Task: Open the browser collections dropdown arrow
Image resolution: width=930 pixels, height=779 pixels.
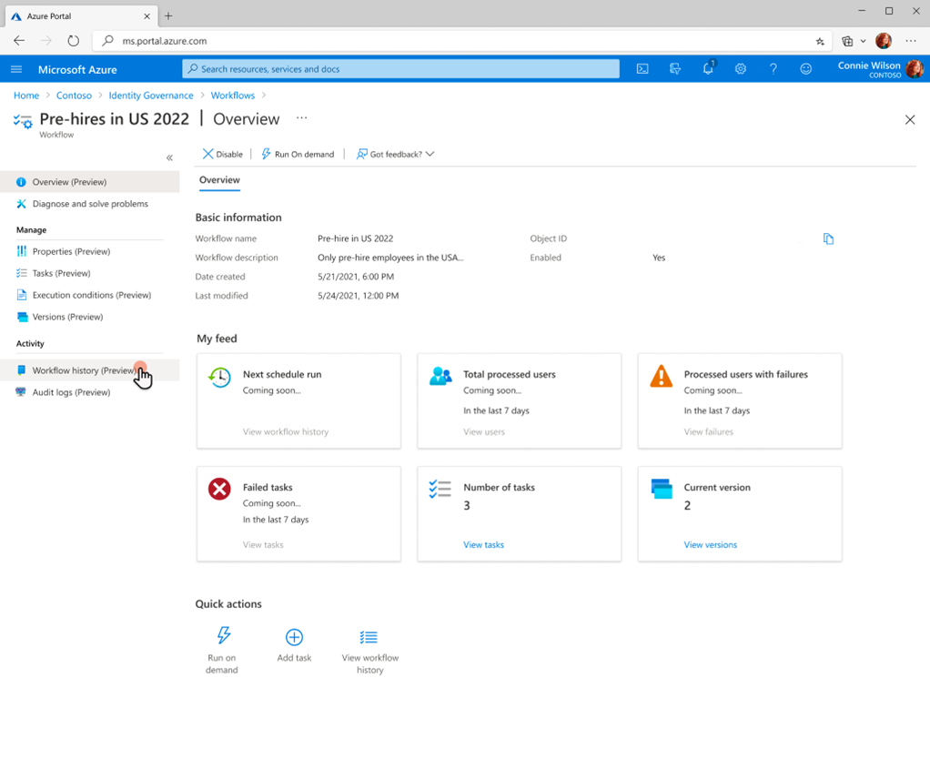Action: [862, 41]
